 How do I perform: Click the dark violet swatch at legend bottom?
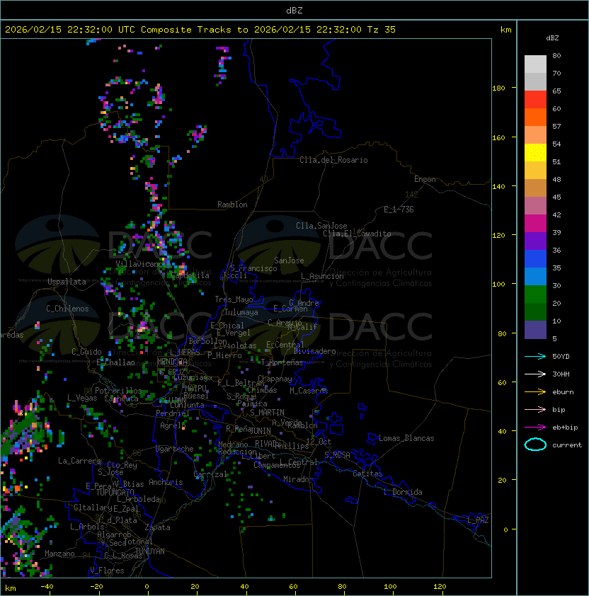pos(535,330)
